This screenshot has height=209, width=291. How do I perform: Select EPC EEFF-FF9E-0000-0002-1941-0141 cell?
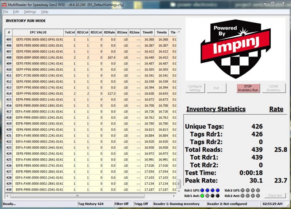38,94
